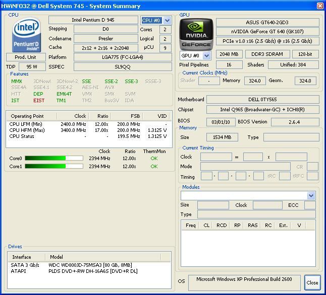The width and height of the screenshot is (326, 295).
Task: Click the EM64T feature label
Action: [x=64, y=94]
